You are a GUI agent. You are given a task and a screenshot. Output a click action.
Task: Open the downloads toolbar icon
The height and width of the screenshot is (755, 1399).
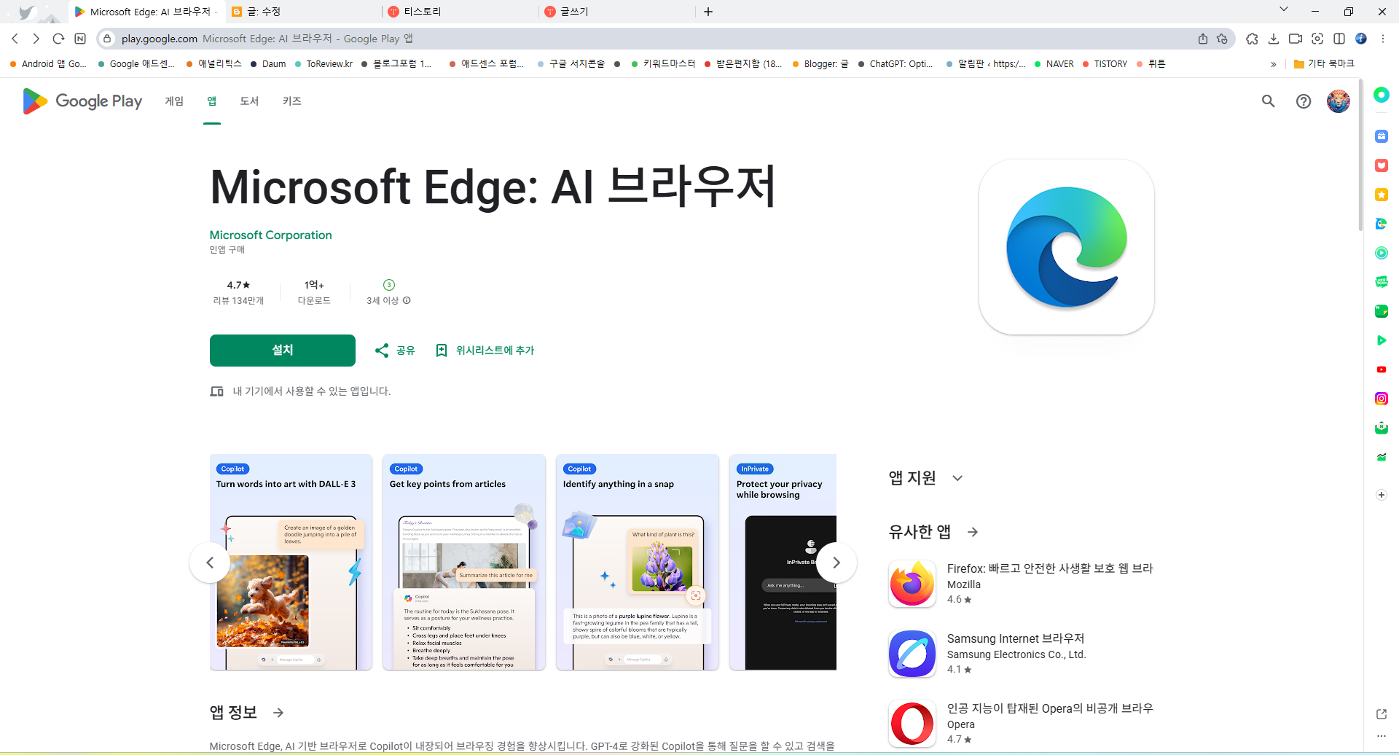coord(1274,39)
